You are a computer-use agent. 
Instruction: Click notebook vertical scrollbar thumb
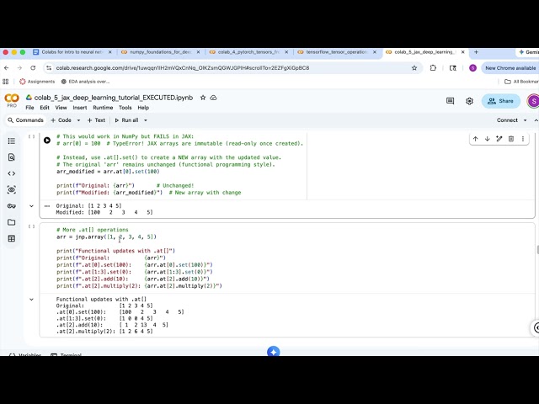(537, 250)
